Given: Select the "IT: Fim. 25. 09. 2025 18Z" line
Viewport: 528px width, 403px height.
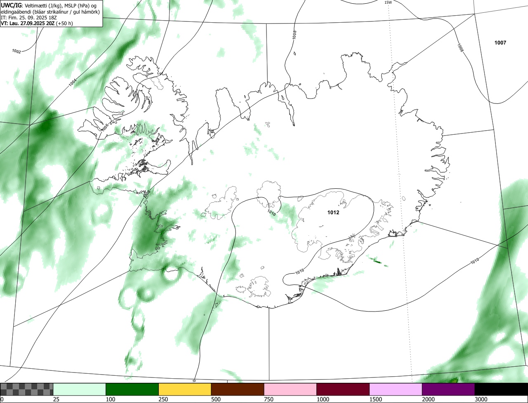Looking at the screenshot, I should pos(28,18).
